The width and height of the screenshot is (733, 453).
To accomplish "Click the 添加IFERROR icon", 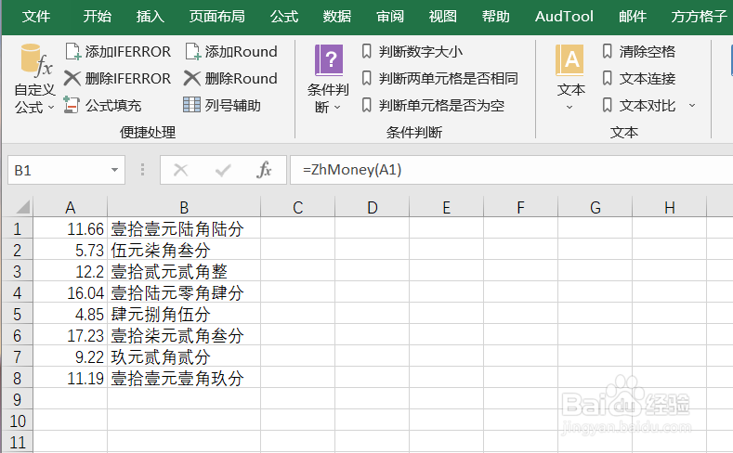I will point(72,51).
